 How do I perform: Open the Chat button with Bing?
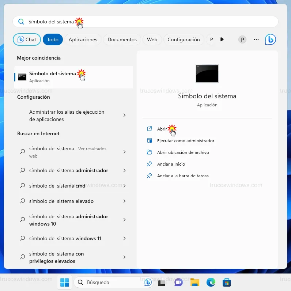(27, 39)
